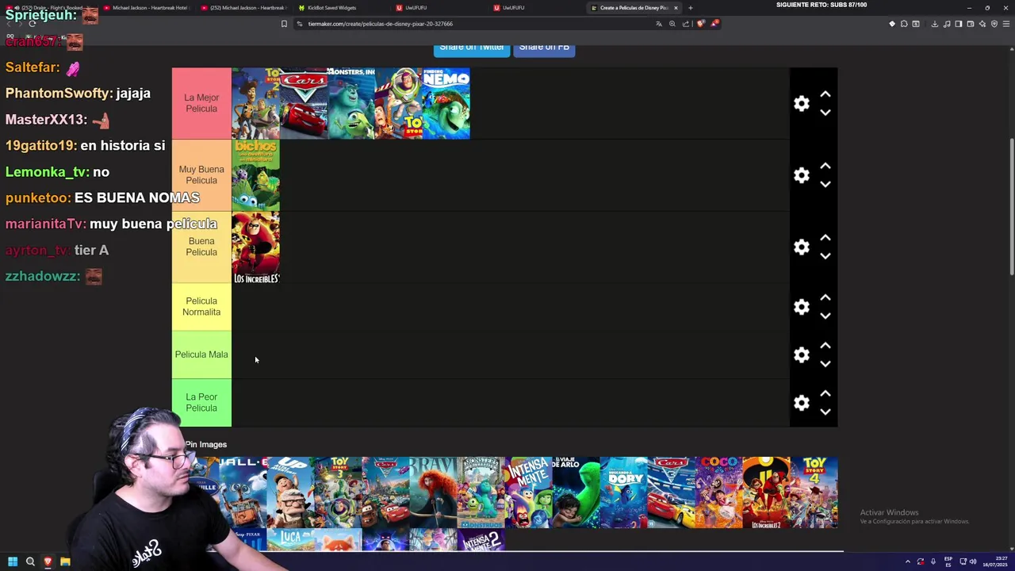Pick the Monsters University poster

[481, 492]
